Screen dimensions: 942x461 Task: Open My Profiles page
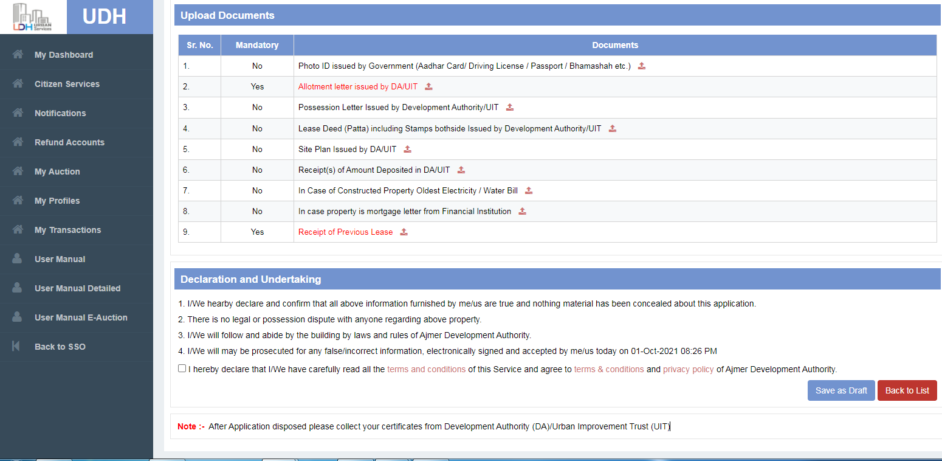coord(57,201)
